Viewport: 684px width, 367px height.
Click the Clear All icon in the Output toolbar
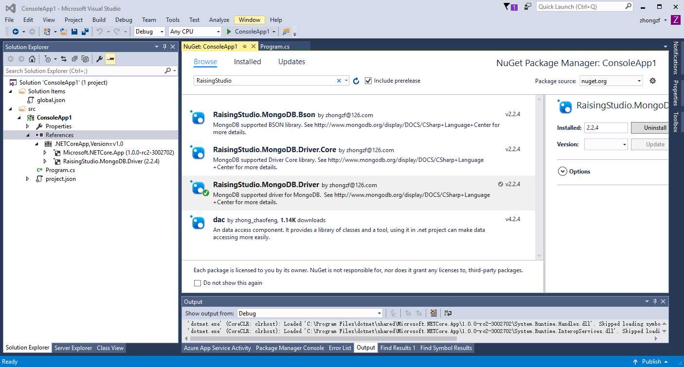[x=434, y=314]
